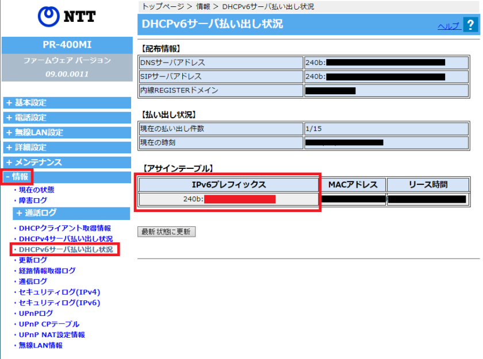483x359 pixels.
Task: Click the 最新状態に更新 button
Action: coord(167,231)
